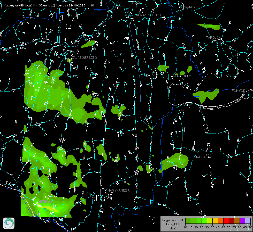
Task: Select the 25–30 dBZ bright green legend swatch
Action: tap(204, 221)
